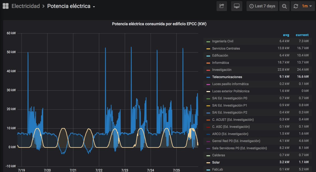This screenshot has height=172, width=316.
Task: Toggle Informática series in legend
Action: click(x=220, y=62)
